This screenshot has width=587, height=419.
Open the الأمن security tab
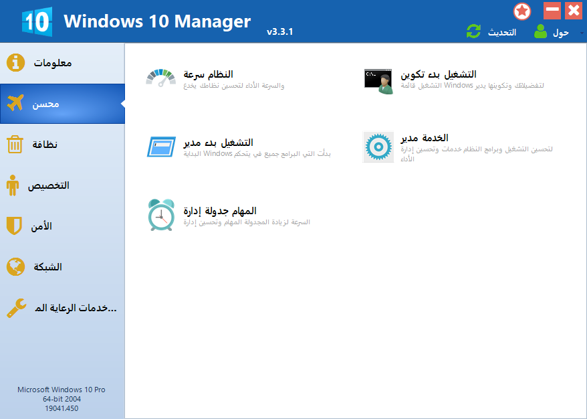(x=62, y=226)
